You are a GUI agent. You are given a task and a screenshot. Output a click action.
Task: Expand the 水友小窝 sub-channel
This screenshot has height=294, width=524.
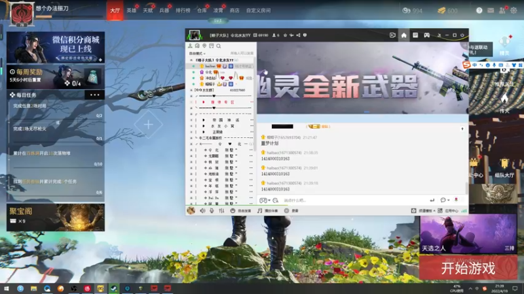(204, 126)
